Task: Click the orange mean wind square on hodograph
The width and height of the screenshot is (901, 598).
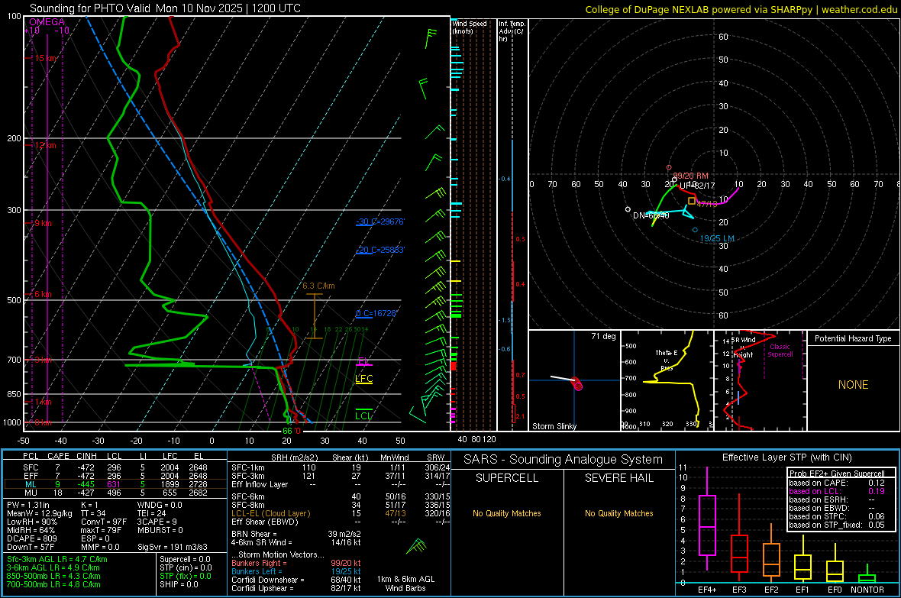Action: pyautogui.click(x=692, y=201)
